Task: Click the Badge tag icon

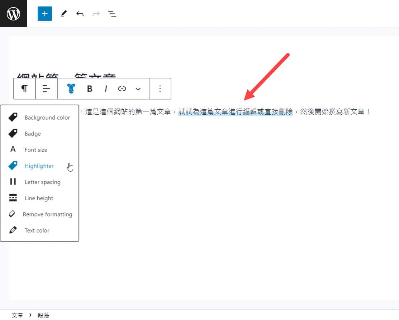Action: coord(13,133)
